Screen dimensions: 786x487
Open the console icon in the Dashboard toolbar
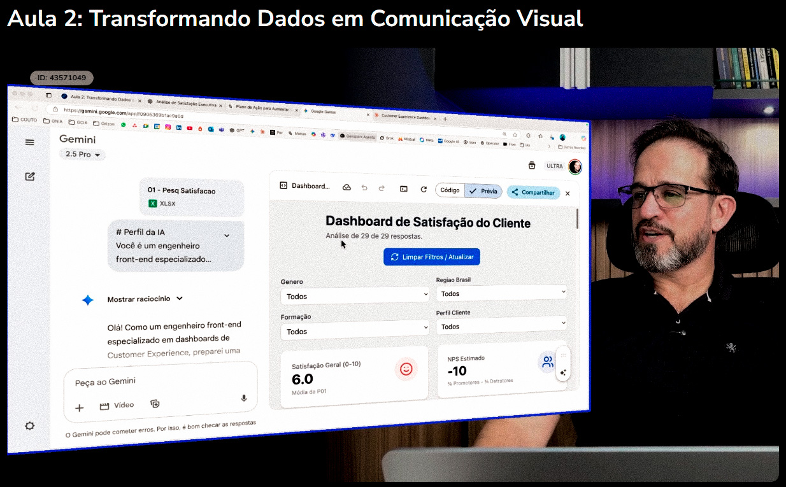tap(404, 187)
